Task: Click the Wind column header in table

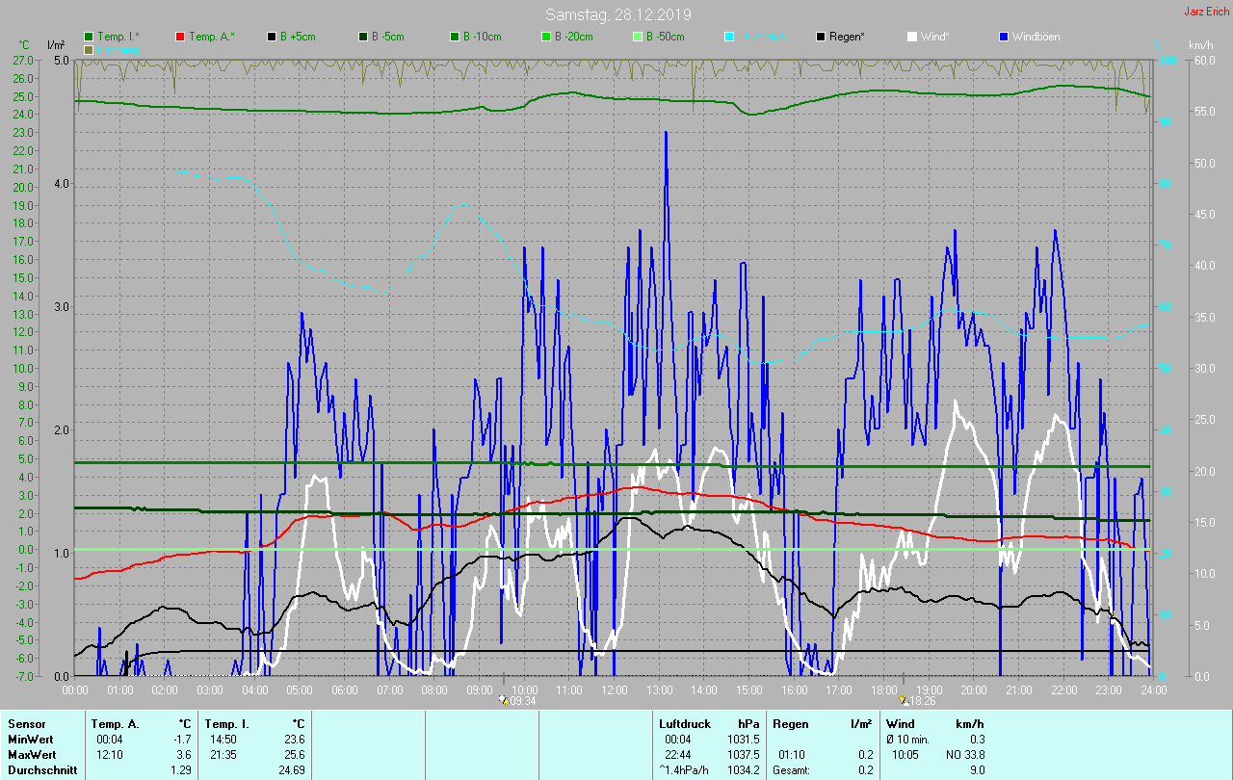Action: click(900, 723)
